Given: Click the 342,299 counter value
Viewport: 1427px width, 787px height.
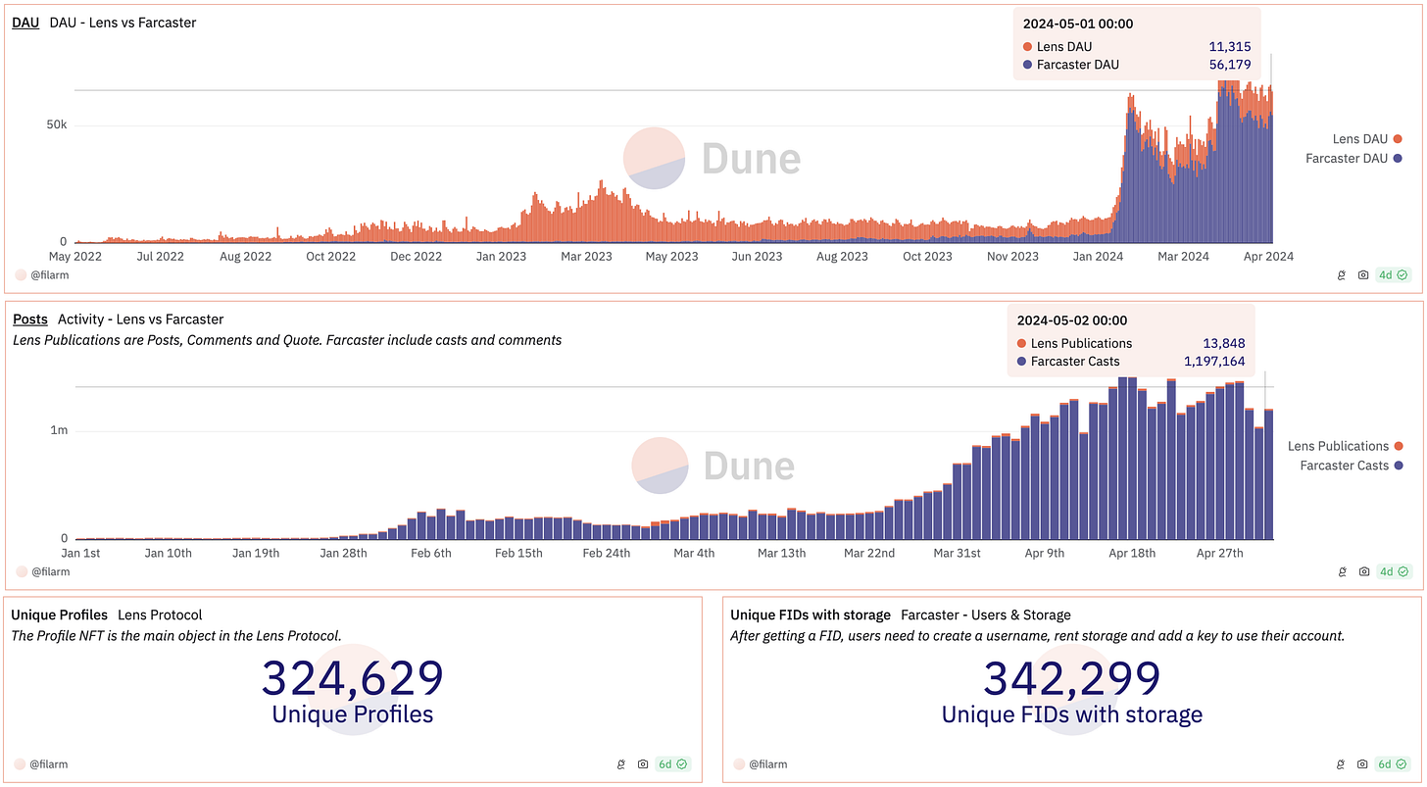Looking at the screenshot, I should 1072,679.
